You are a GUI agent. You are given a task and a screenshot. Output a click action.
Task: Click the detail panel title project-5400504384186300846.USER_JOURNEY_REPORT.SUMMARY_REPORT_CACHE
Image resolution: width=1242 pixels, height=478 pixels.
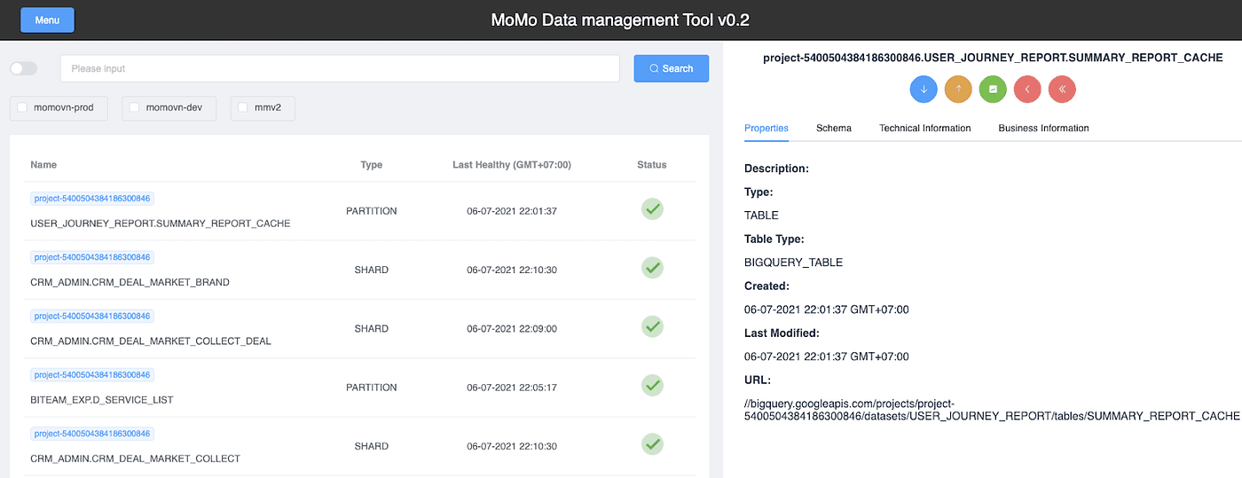pos(993,58)
